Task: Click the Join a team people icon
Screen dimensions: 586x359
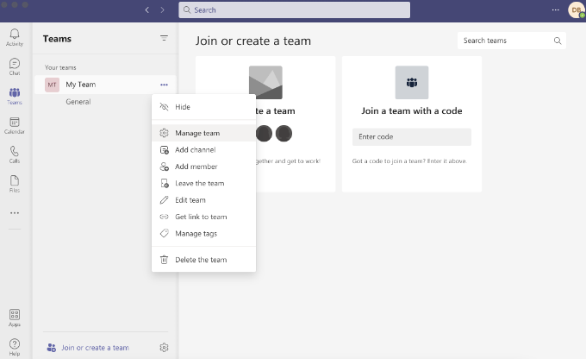Action: (412, 82)
